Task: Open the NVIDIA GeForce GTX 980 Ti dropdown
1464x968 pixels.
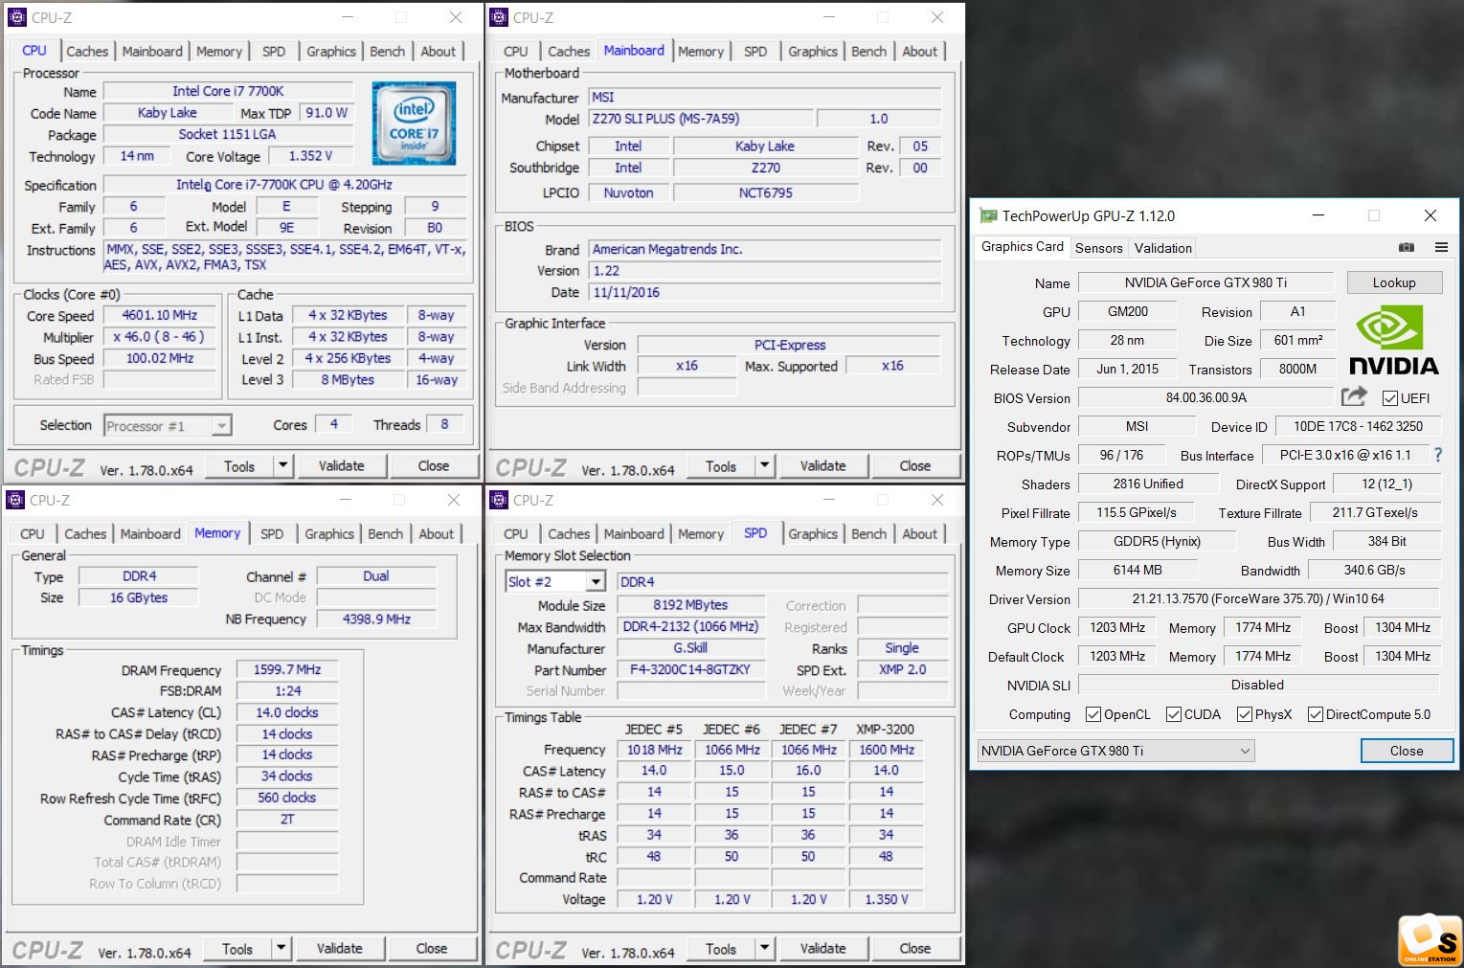Action: (x=1116, y=751)
